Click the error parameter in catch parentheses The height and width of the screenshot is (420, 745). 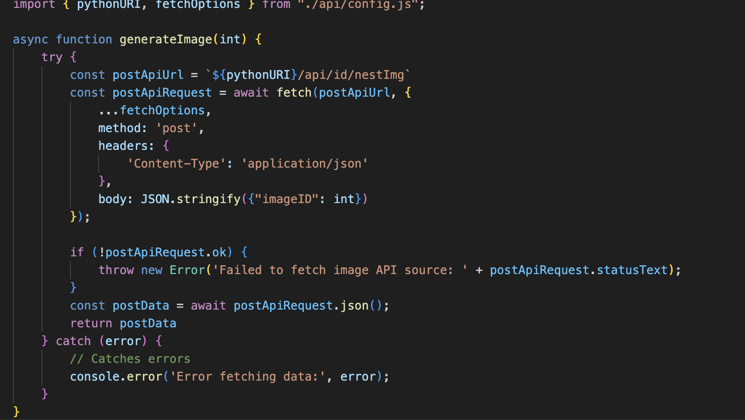[123, 341]
